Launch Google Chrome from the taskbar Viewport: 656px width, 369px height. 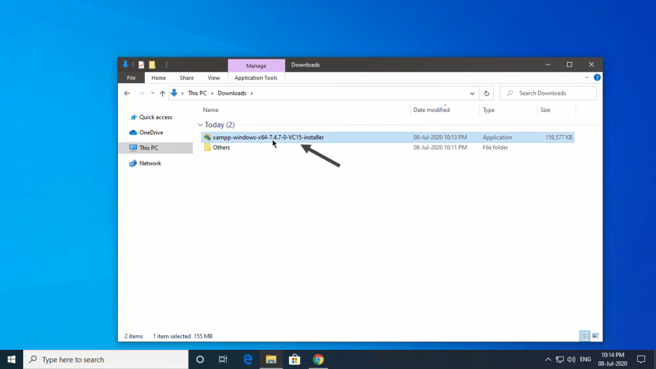coord(318,359)
